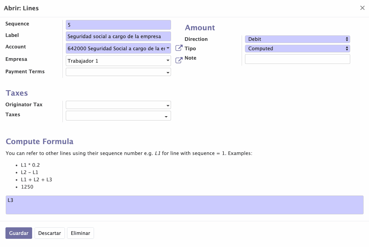This screenshot has height=247, width=369.
Task: Click the Direction label
Action: point(196,39)
